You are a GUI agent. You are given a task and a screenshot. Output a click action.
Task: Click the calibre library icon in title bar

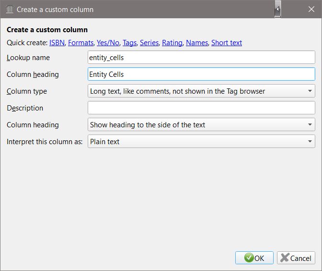[10, 9]
